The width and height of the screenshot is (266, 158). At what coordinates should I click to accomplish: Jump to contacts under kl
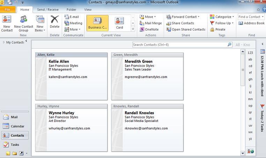click(250, 92)
